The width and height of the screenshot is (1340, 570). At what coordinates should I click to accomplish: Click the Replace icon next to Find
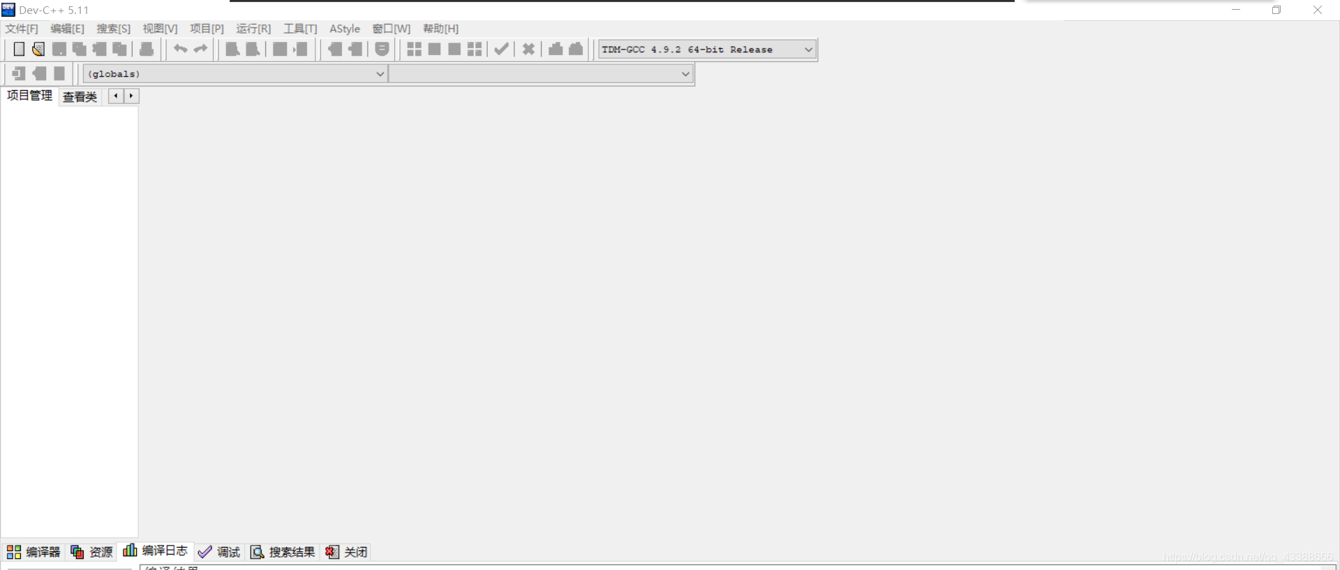pyautogui.click(x=253, y=49)
